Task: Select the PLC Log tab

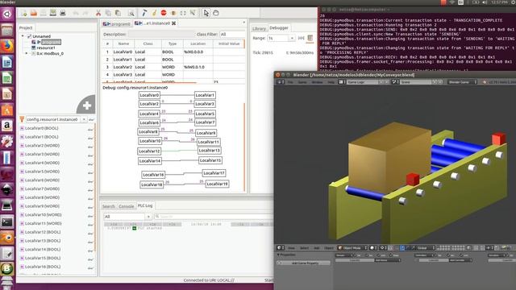Action: click(x=145, y=205)
